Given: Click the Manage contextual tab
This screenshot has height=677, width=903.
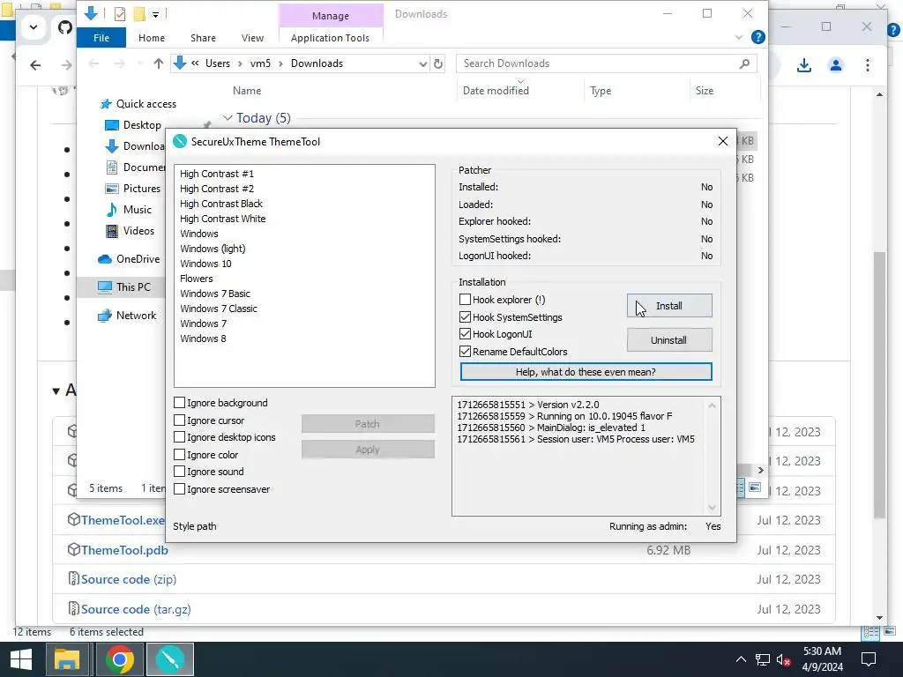Looking at the screenshot, I should [331, 16].
